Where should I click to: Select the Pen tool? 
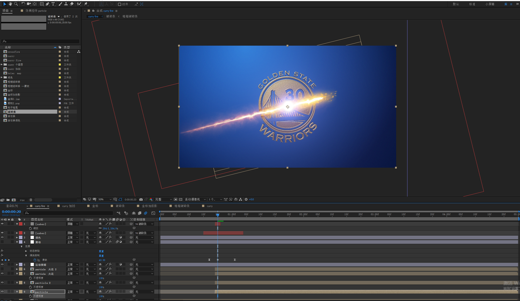(x=47, y=4)
